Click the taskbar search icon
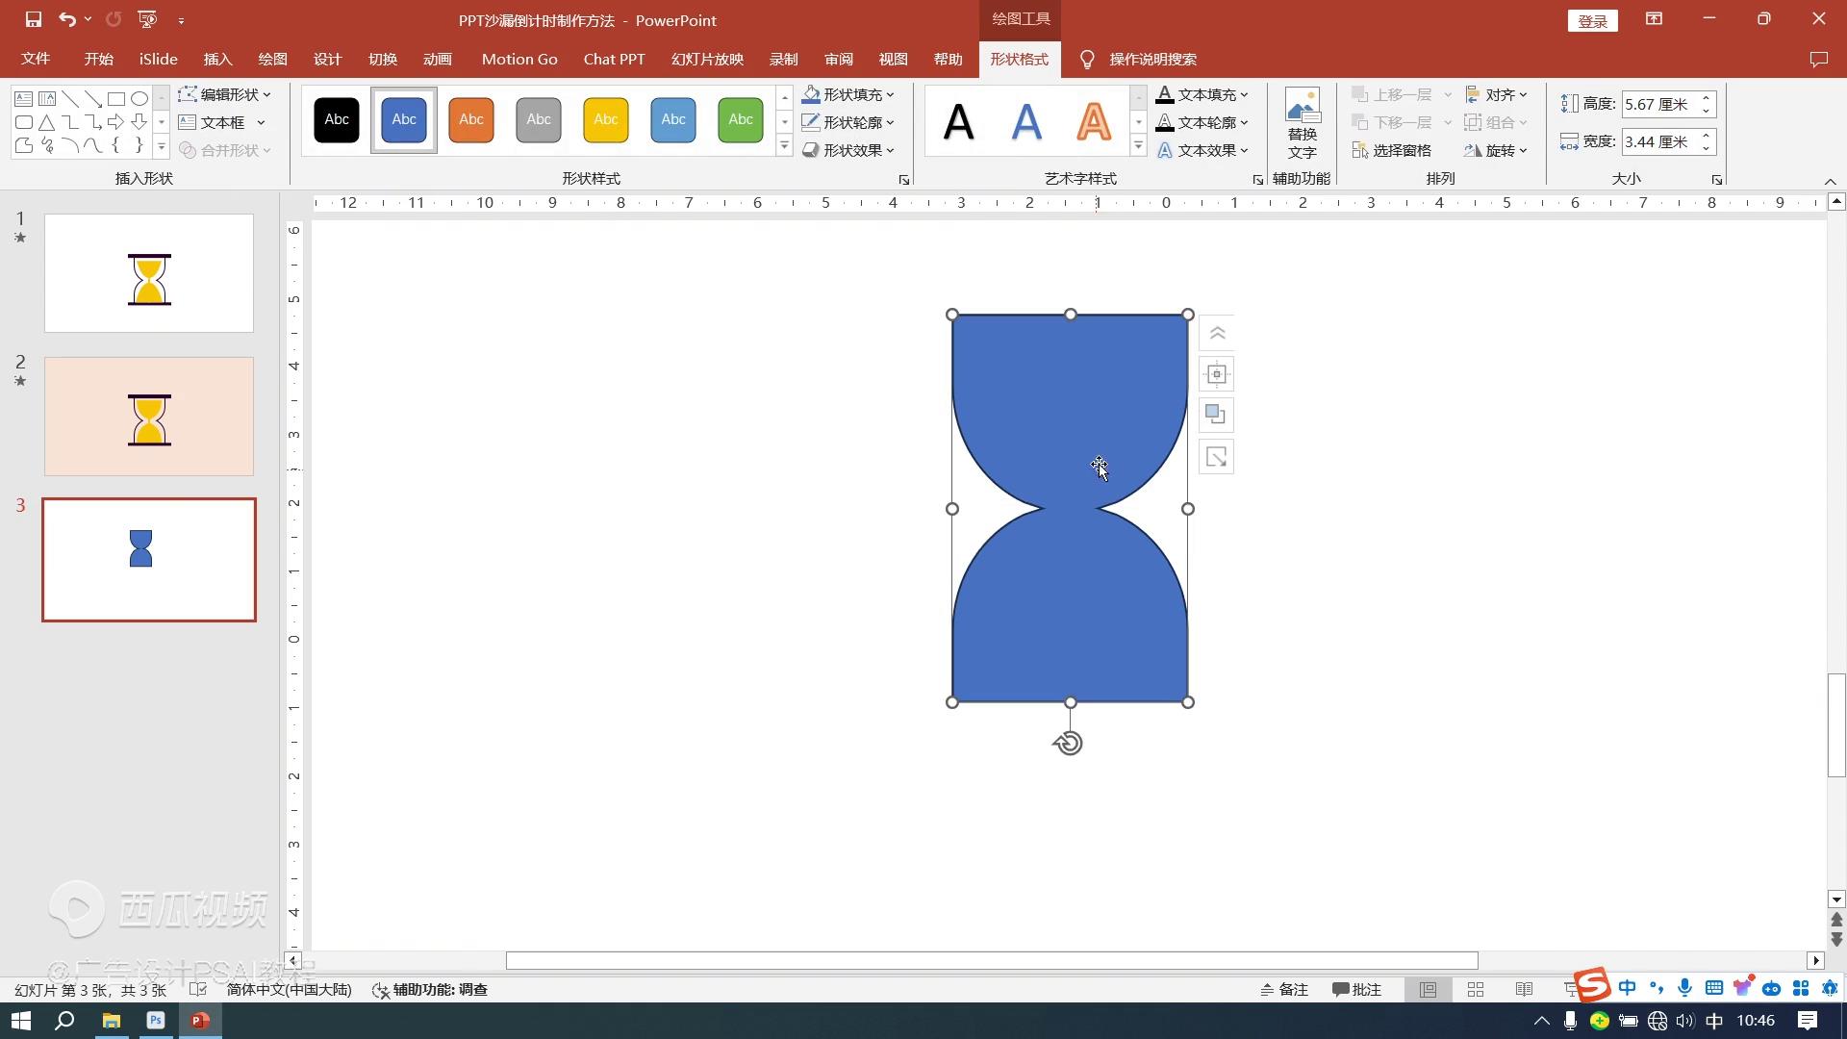The width and height of the screenshot is (1847, 1039). (x=64, y=1021)
